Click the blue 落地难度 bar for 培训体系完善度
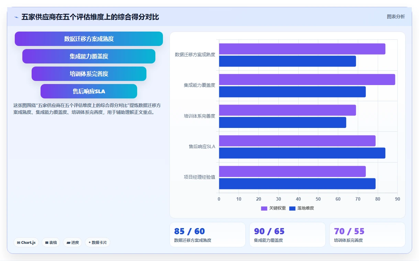The width and height of the screenshot is (419, 261). coord(283,122)
